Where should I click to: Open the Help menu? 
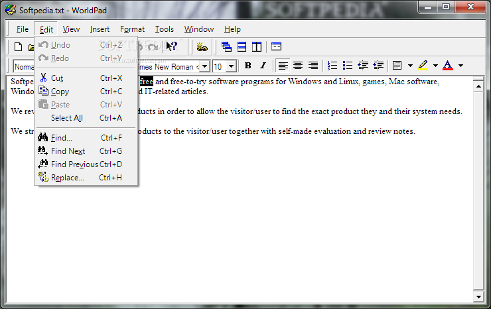click(x=232, y=29)
